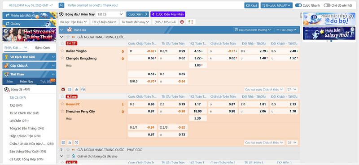Click the red target icon beside the league count

(182, 22)
